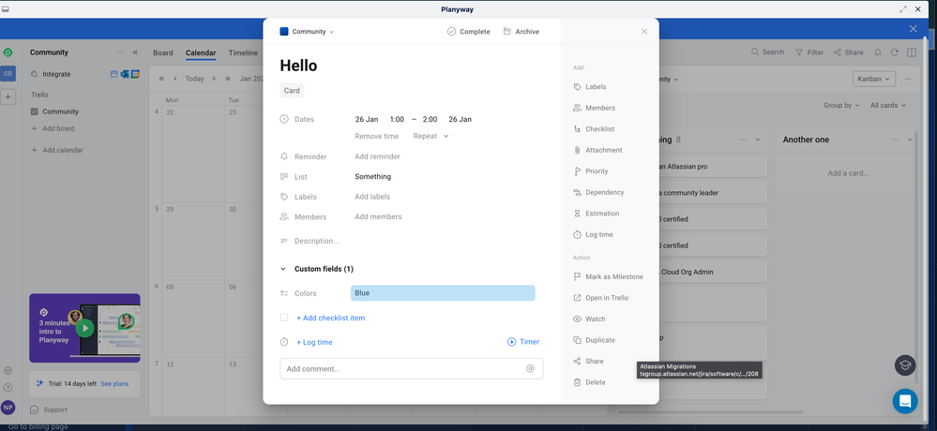The image size is (937, 431).
Task: Play the 3 minutes intro video
Action: [x=84, y=328]
